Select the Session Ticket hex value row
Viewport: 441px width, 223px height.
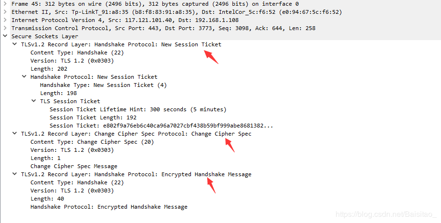point(161,126)
